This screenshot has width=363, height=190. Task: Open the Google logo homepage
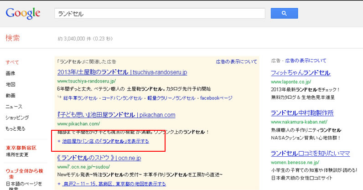click(x=23, y=13)
